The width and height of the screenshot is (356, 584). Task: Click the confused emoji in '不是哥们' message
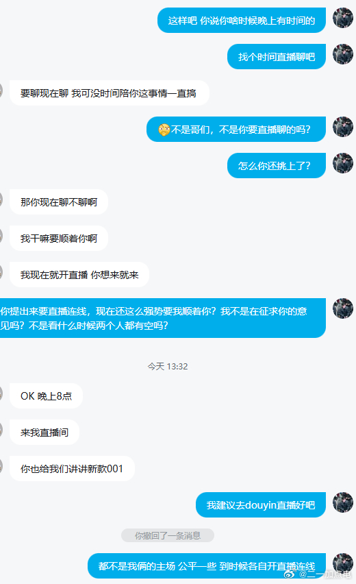coord(164,130)
